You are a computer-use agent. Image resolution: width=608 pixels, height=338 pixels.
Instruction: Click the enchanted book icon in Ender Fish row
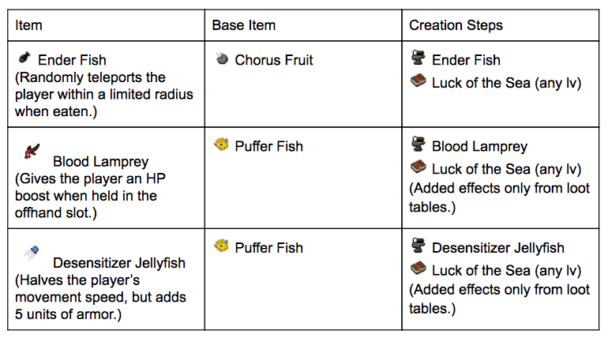click(418, 81)
